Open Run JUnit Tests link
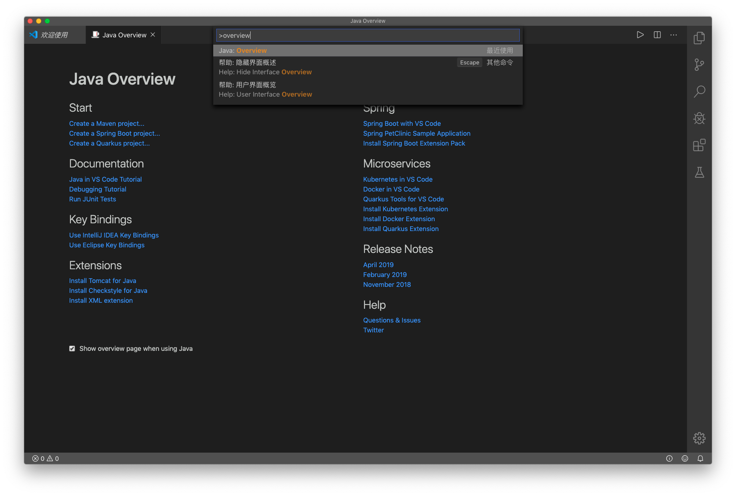The width and height of the screenshot is (736, 496). tap(92, 199)
